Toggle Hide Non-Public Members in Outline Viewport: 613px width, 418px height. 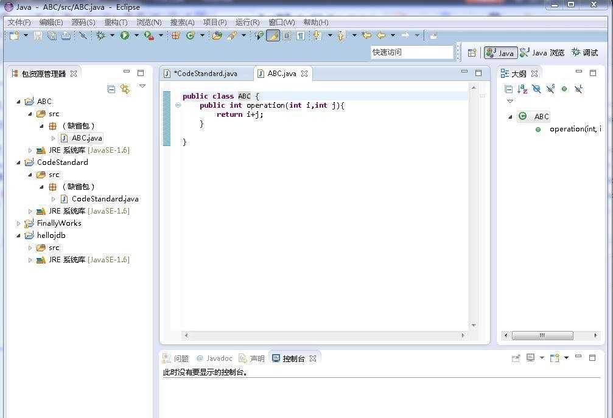click(564, 89)
